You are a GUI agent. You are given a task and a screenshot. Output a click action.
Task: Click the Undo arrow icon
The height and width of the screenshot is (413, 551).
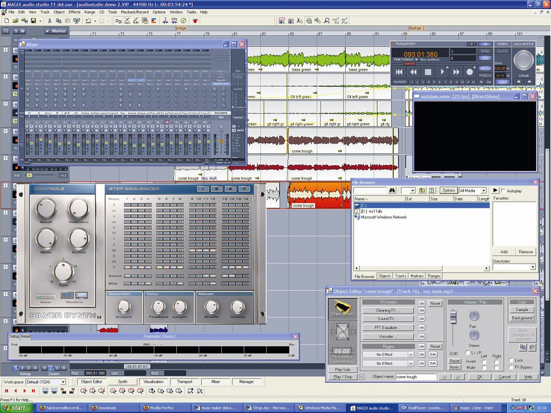[x=88, y=21]
